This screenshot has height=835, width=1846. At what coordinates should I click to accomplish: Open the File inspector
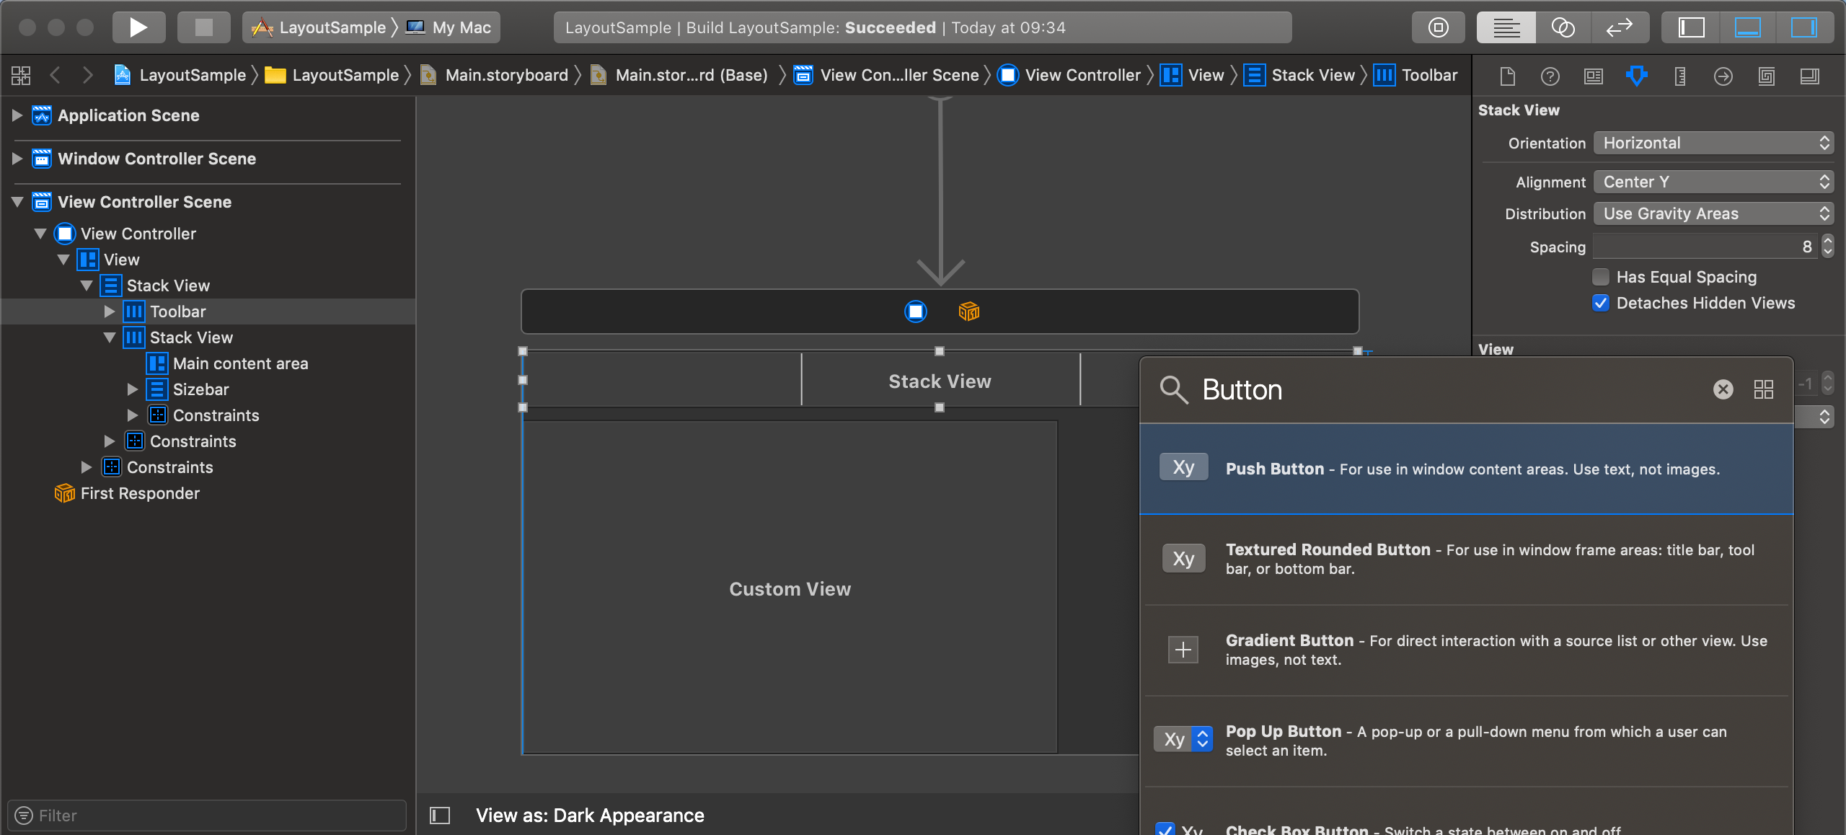pyautogui.click(x=1507, y=76)
